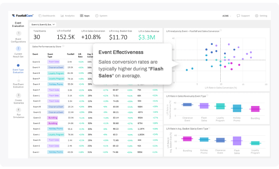Sort by Lift Rate column header
This screenshot has height=169, width=279.
point(80,55)
